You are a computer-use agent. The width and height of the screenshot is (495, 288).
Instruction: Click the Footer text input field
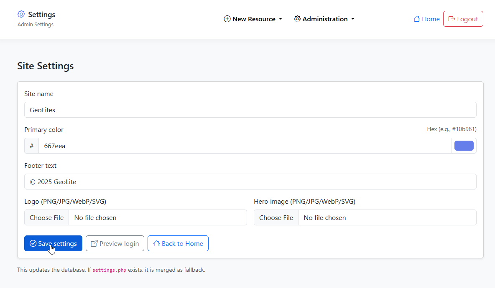click(x=250, y=182)
